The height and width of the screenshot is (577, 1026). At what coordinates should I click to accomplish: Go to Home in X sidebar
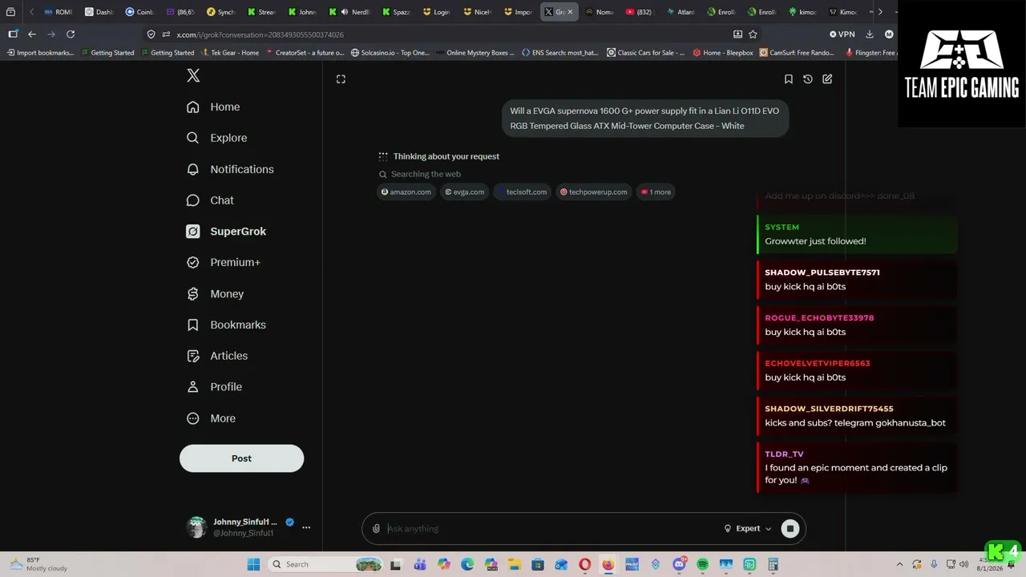pos(213,107)
